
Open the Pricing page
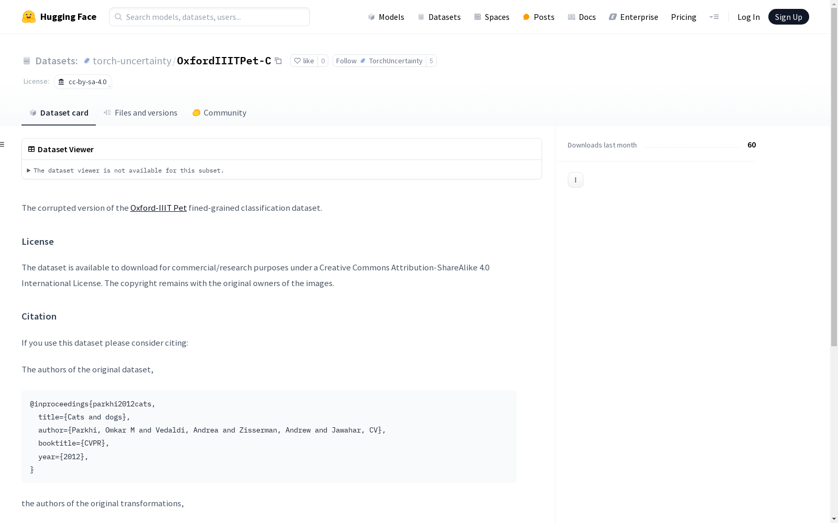pyautogui.click(x=683, y=17)
